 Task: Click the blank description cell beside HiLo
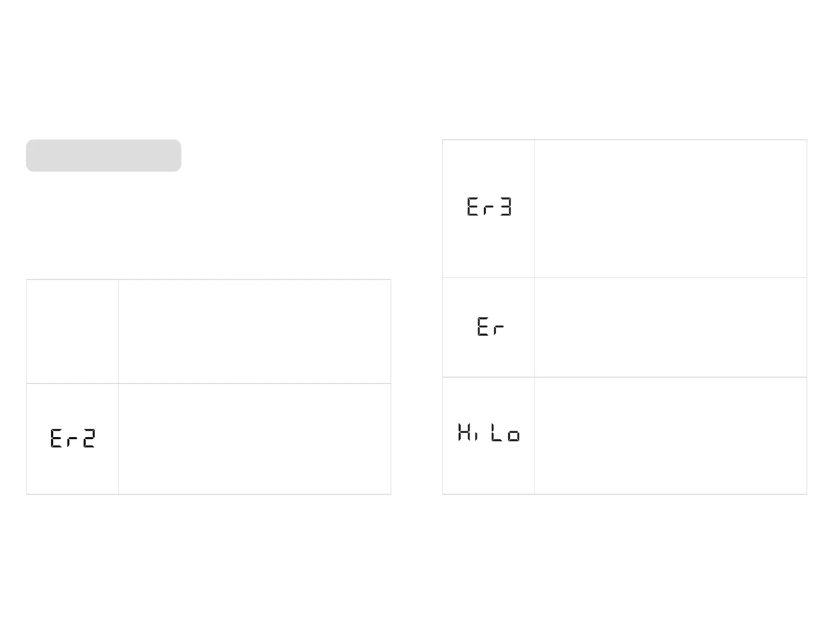click(x=671, y=435)
